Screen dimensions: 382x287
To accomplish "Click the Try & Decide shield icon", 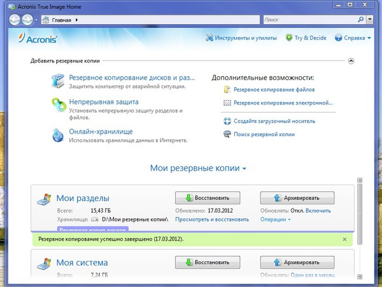I will coord(289,38).
